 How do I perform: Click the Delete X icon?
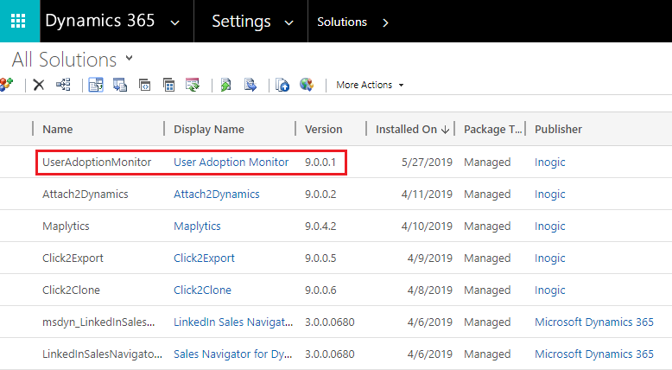(39, 85)
